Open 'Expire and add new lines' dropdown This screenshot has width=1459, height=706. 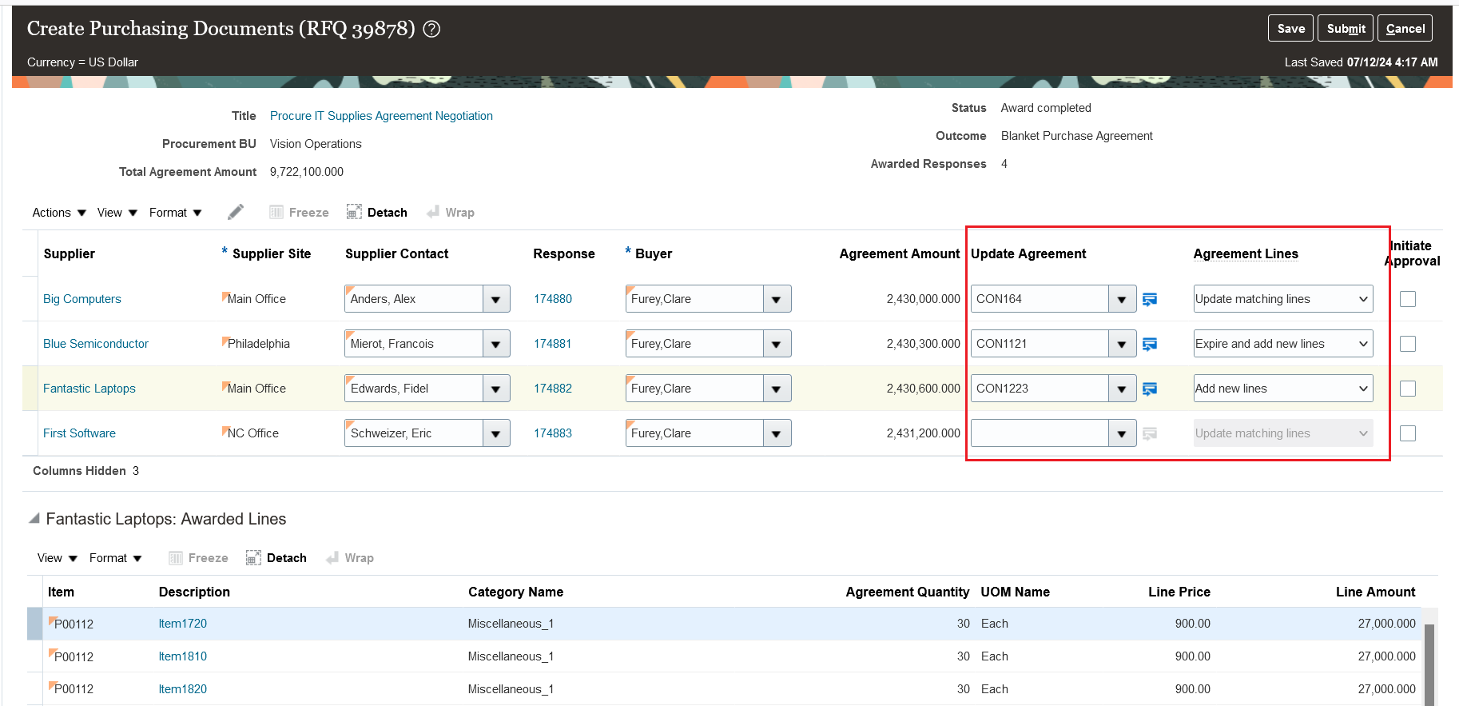click(x=1283, y=344)
